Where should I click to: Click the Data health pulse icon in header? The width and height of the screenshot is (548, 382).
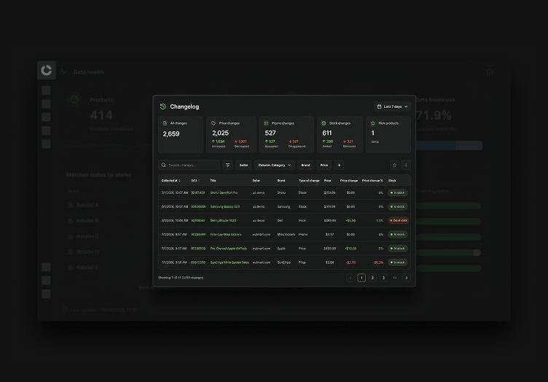pyautogui.click(x=63, y=72)
